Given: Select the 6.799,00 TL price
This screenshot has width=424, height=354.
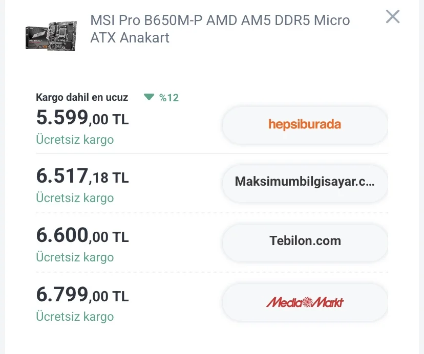Looking at the screenshot, I should pyautogui.click(x=82, y=295).
